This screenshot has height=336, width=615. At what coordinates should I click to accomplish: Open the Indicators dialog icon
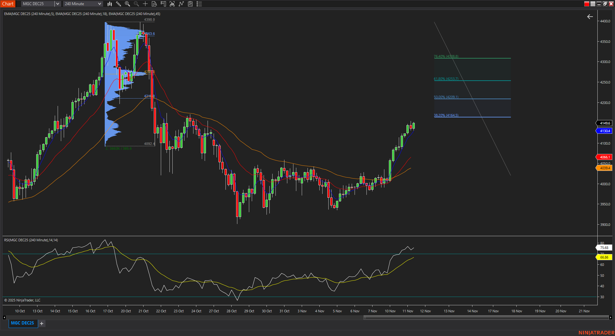(181, 4)
